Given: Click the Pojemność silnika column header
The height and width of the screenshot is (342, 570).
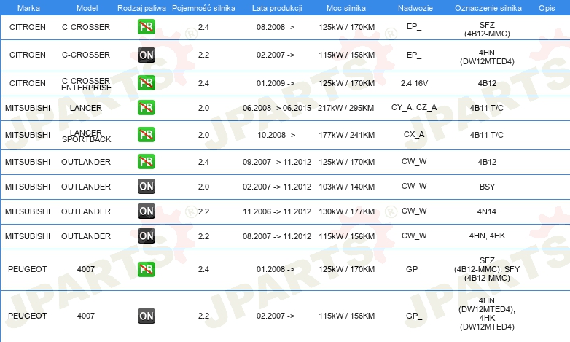Looking at the screenshot, I should coord(203,8).
